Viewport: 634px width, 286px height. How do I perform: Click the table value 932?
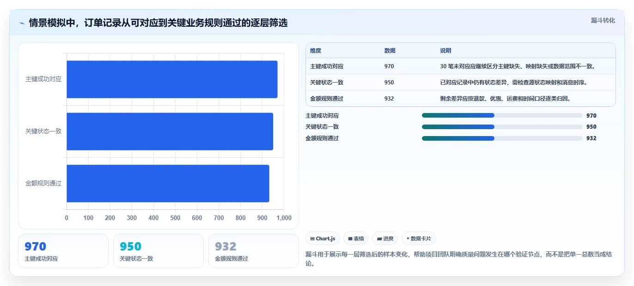[x=389, y=99]
